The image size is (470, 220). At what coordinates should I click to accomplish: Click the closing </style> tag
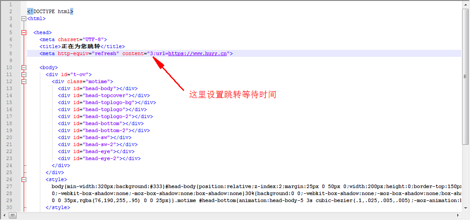click(58, 207)
